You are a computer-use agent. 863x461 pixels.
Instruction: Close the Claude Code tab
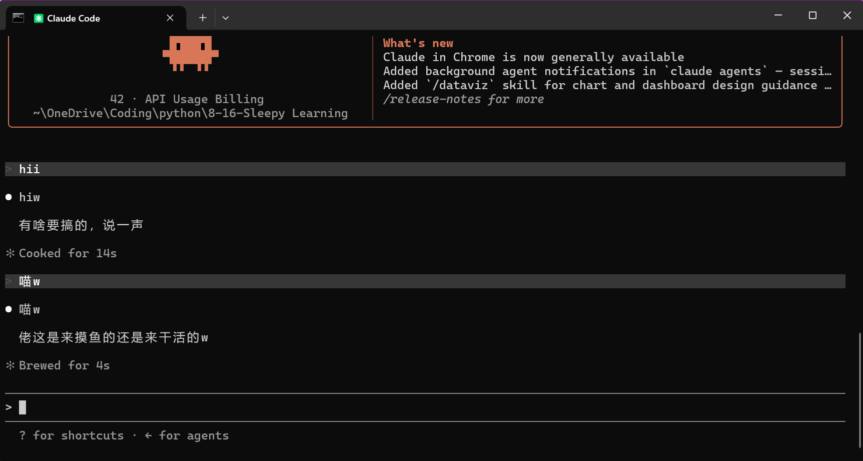[x=170, y=18]
